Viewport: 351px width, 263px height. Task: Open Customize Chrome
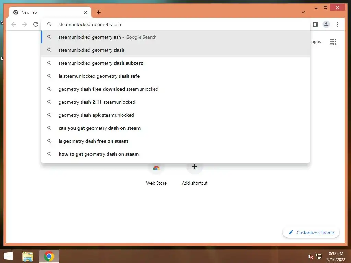[311, 233]
